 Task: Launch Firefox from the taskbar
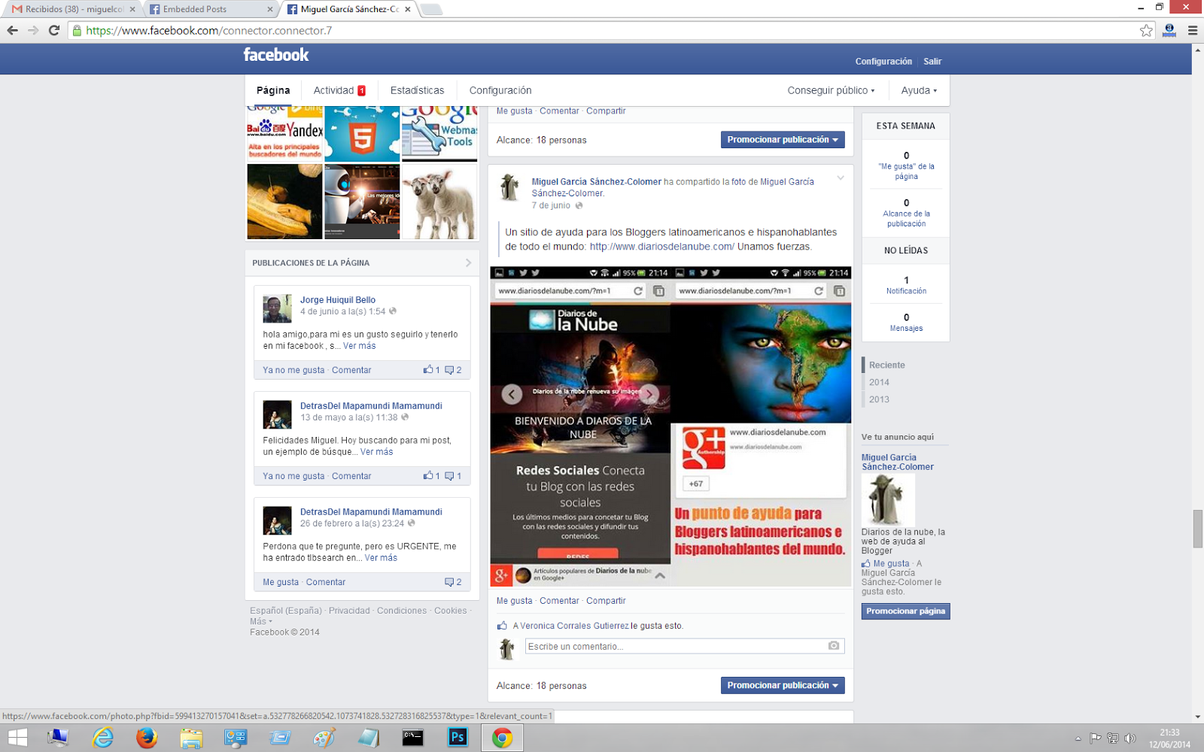(x=147, y=738)
